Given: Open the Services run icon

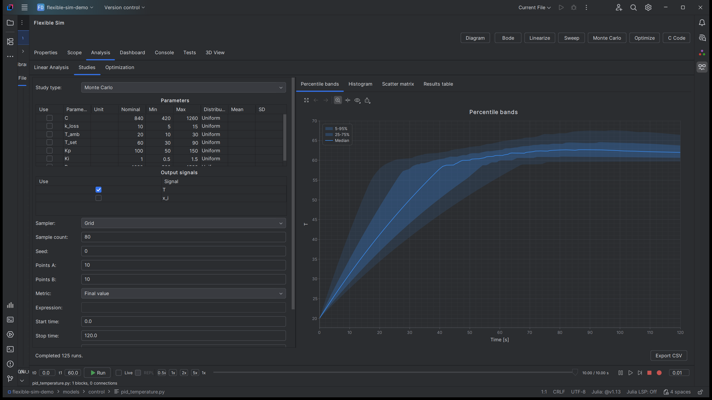Looking at the screenshot, I should [10, 334].
